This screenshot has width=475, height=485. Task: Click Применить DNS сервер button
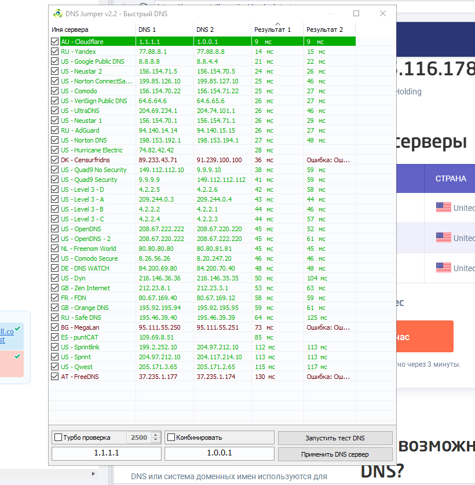coord(335,454)
